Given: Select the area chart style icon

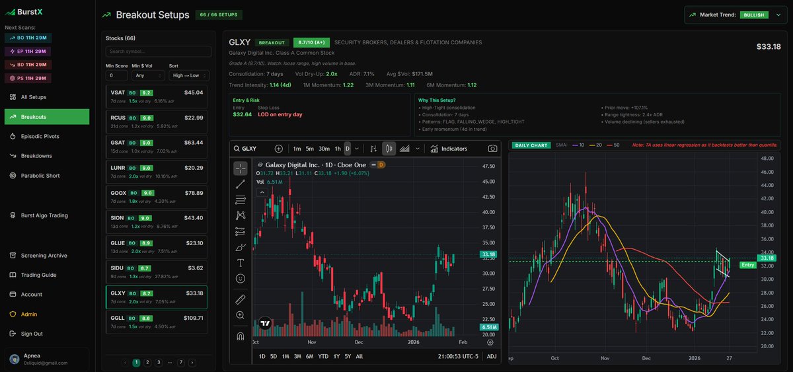Looking at the screenshot, I should pos(404,149).
